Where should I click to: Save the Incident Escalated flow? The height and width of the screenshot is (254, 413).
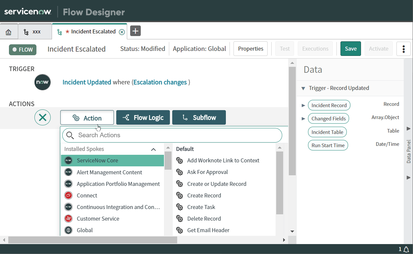(350, 48)
